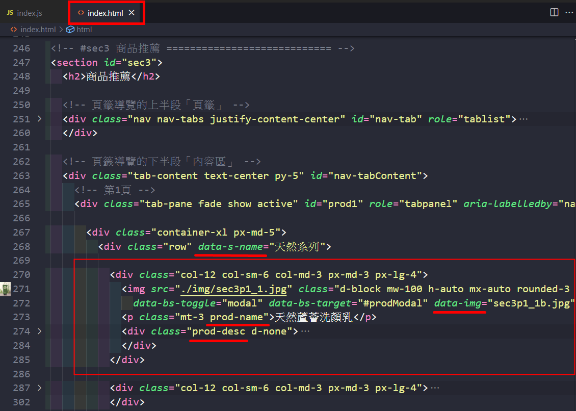
Task: Click the HTML file icon on index.html tab
Action: [x=81, y=13]
